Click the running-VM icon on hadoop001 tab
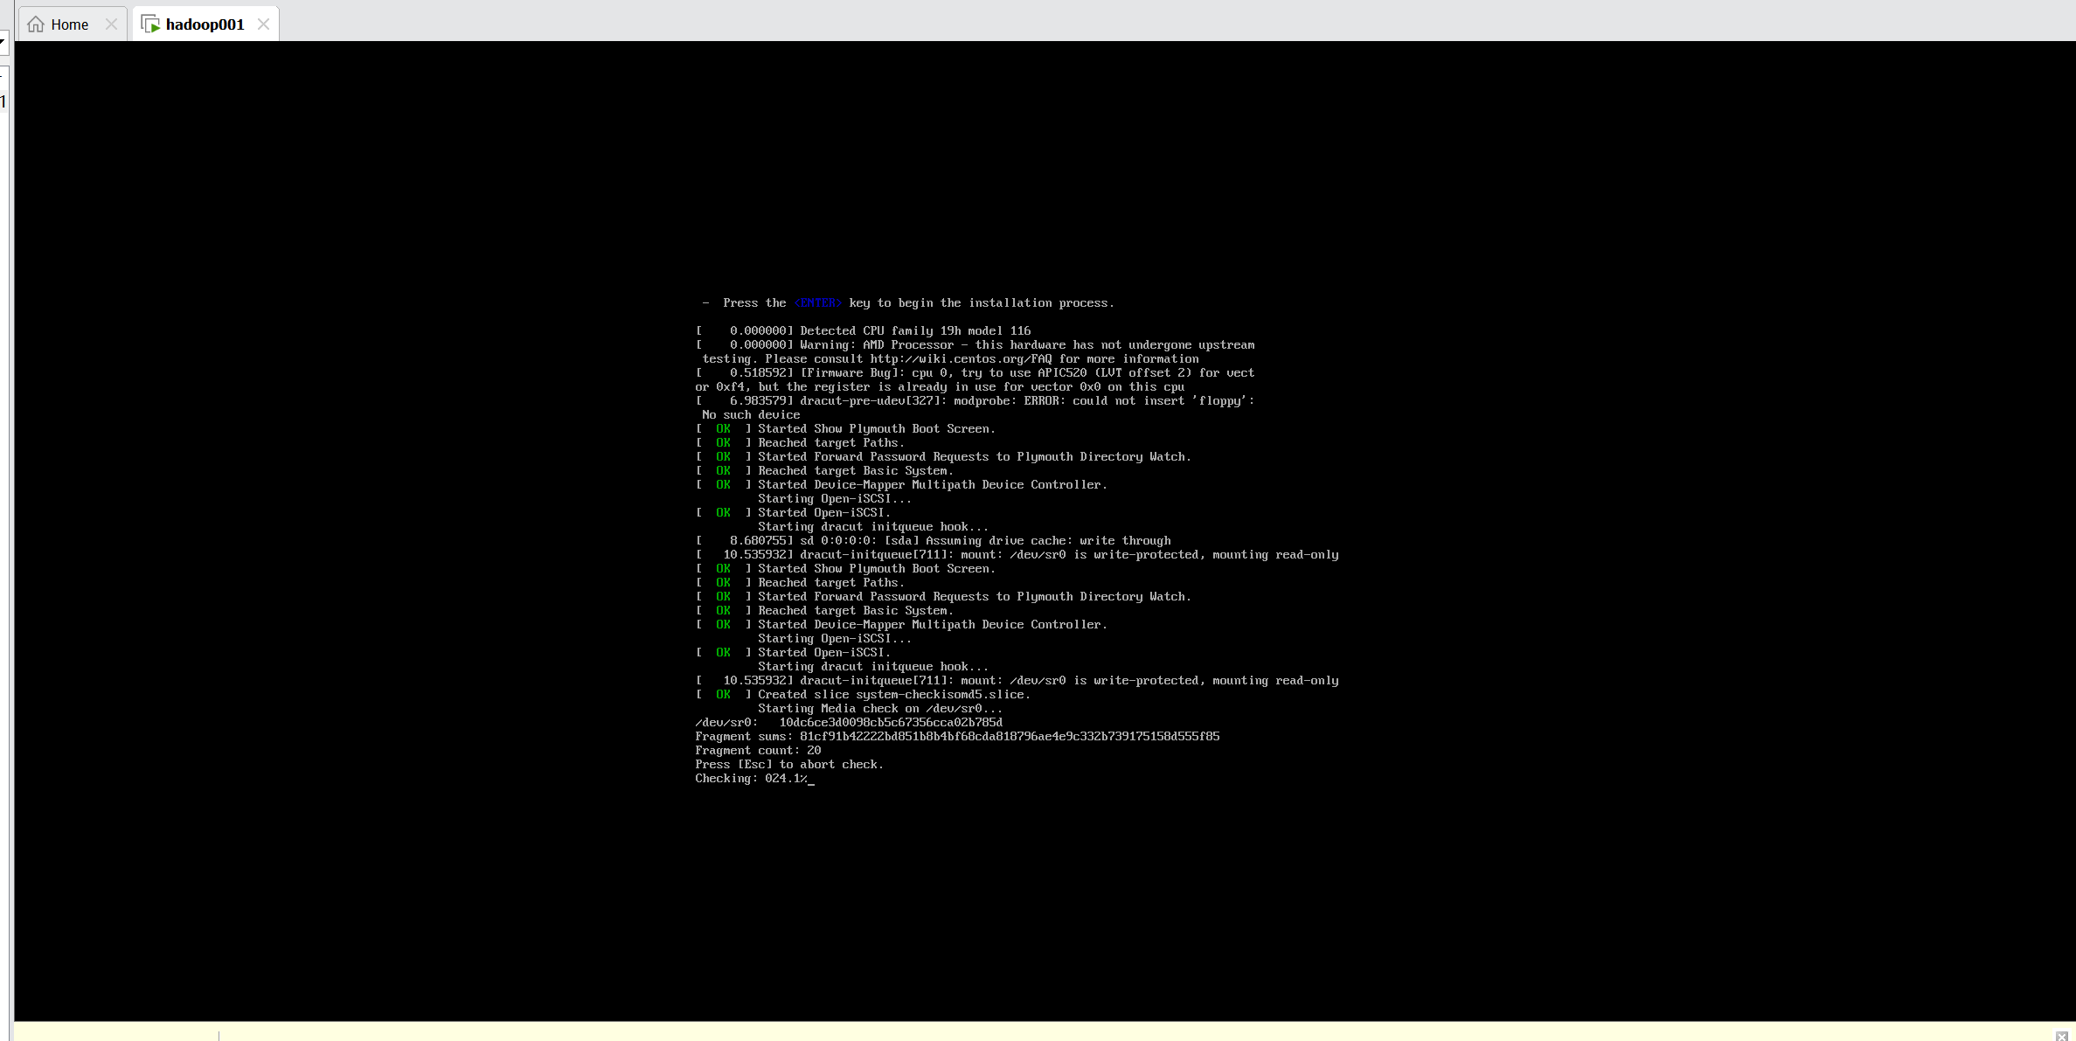Screen dimensions: 2076x1041 [x=150, y=24]
